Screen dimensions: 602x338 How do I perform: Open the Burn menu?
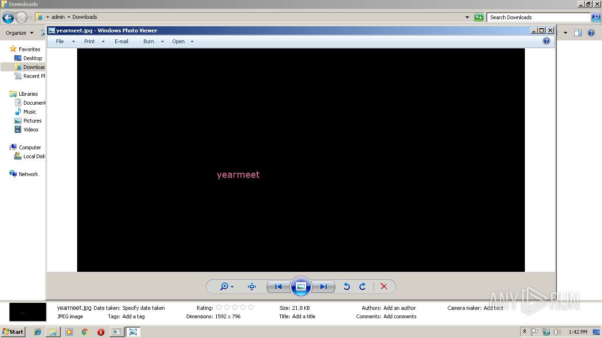[149, 41]
